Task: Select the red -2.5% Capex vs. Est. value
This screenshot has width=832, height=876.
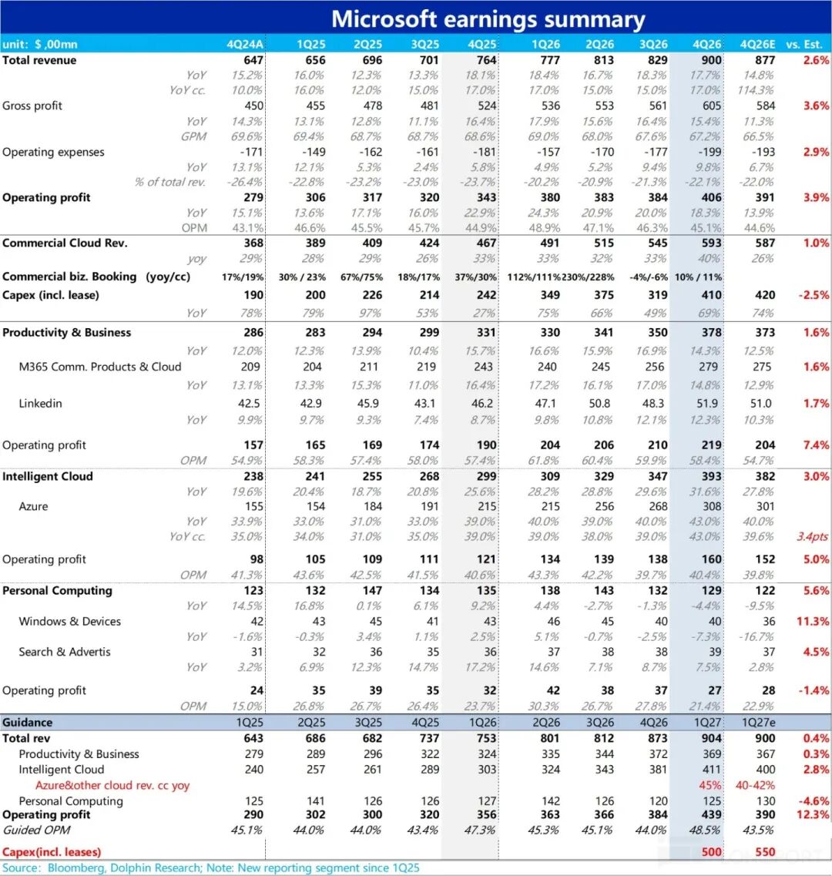Action: point(814,295)
